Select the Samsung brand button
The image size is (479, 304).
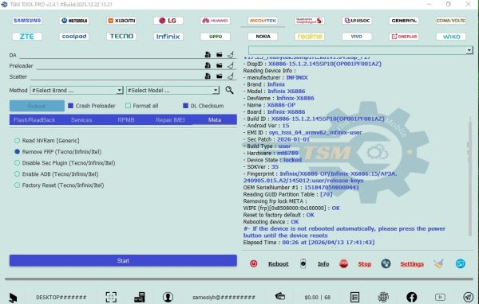27,21
